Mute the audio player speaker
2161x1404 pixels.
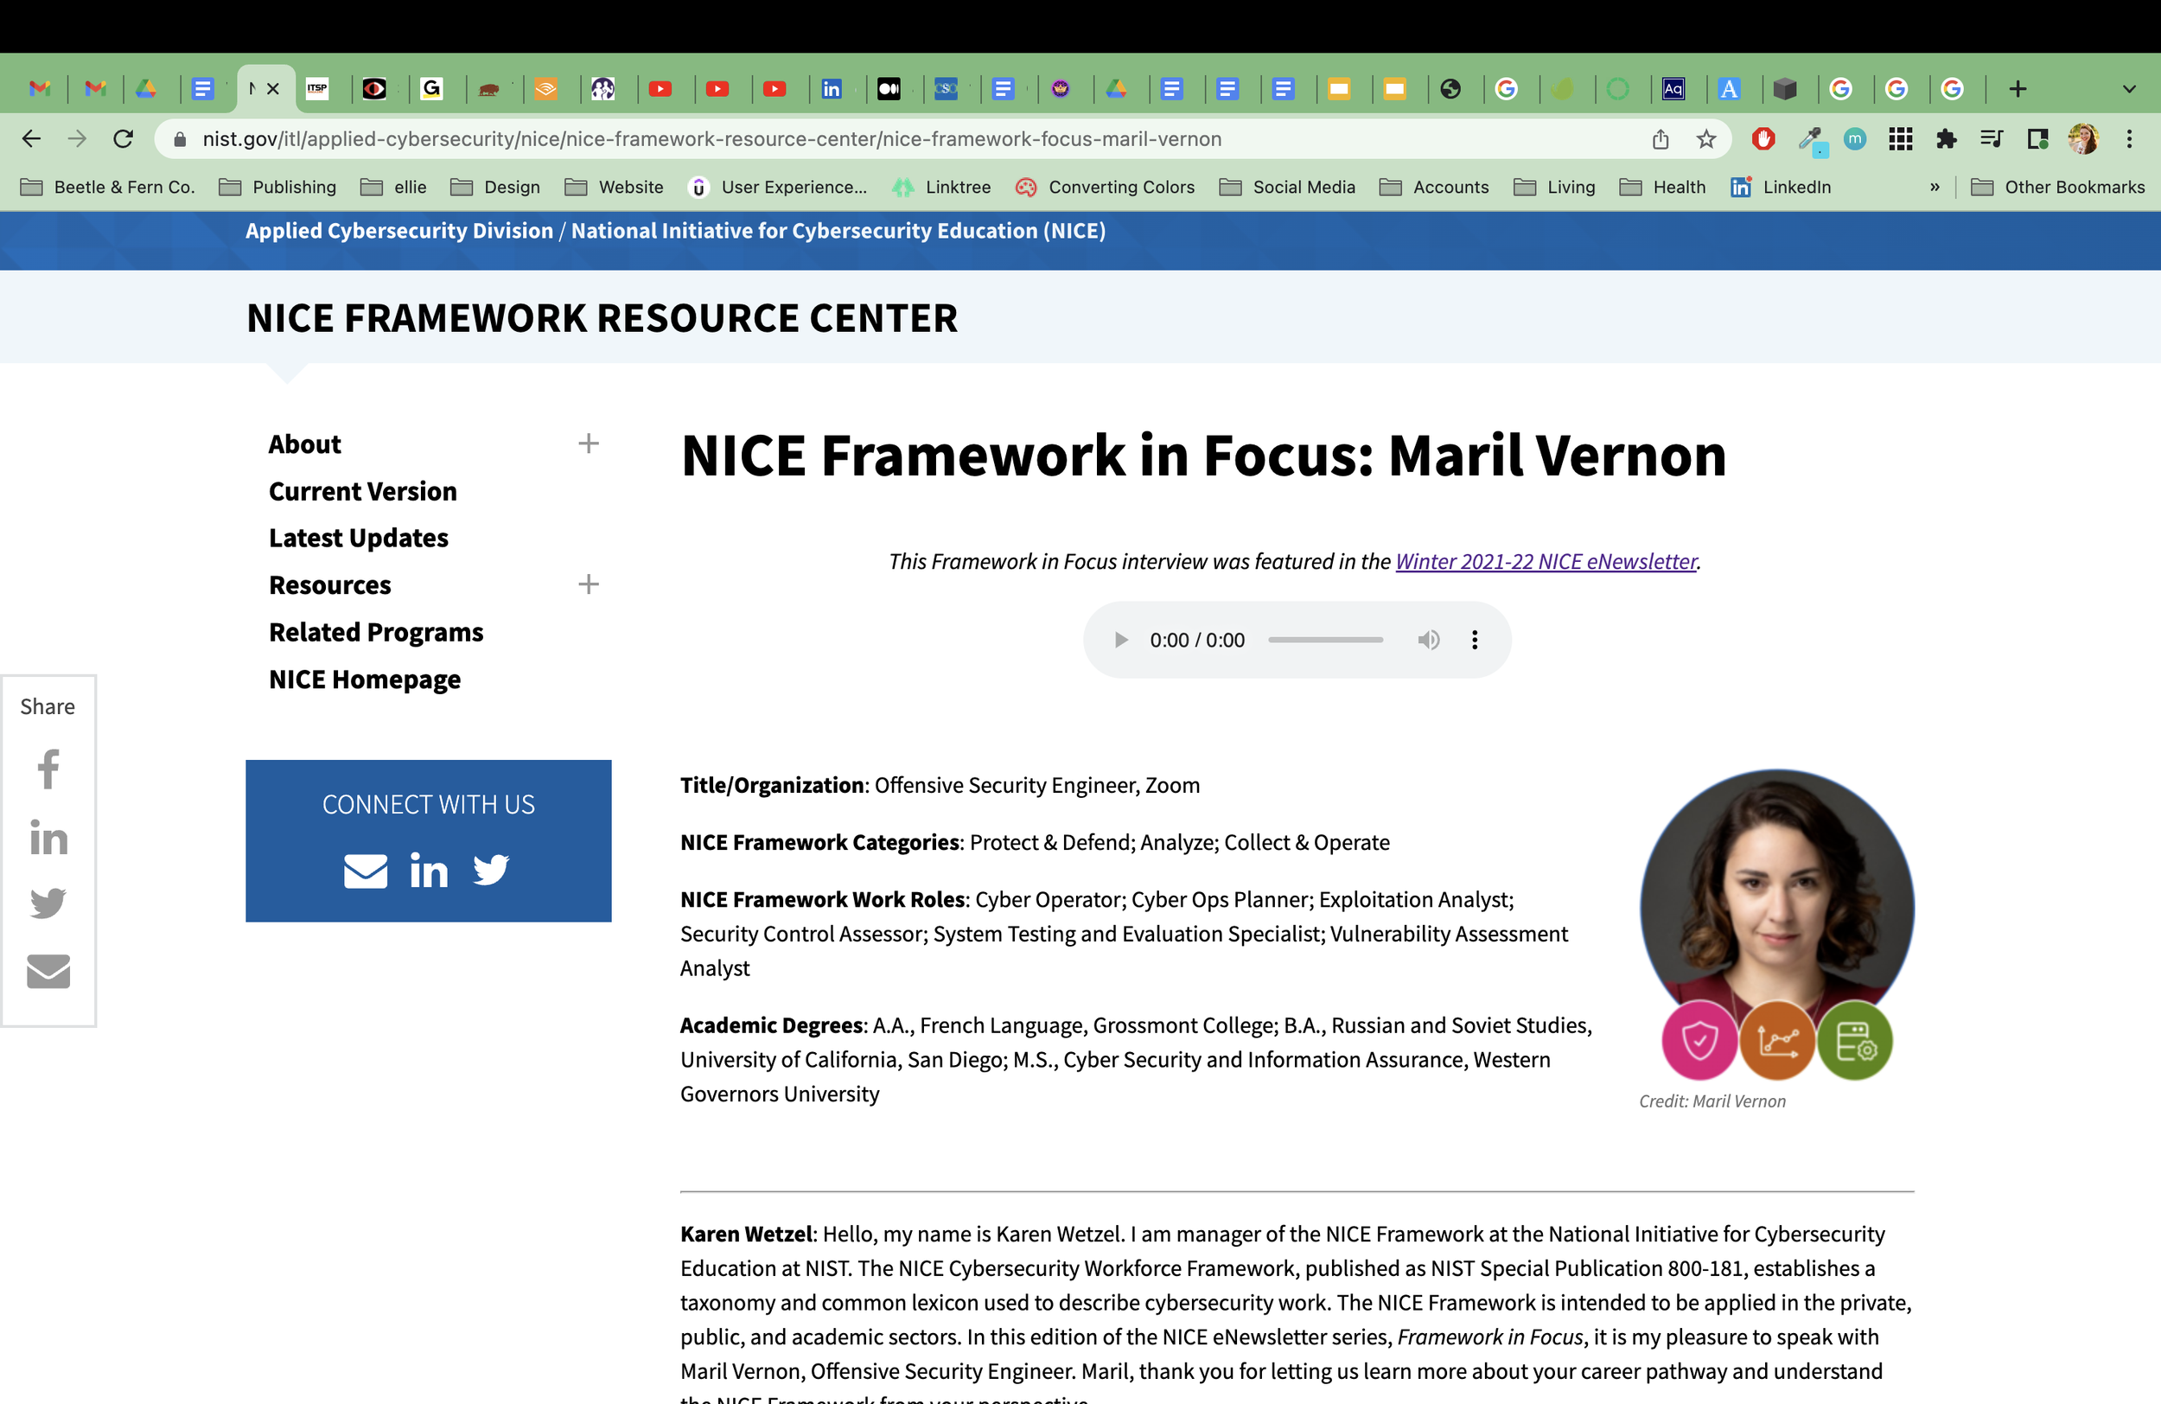[1428, 640]
